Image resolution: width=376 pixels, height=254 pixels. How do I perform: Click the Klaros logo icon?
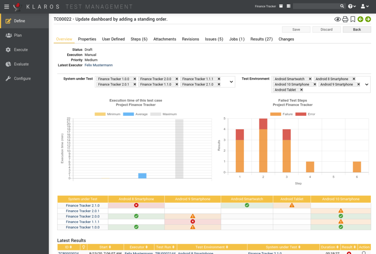click(x=17, y=7)
